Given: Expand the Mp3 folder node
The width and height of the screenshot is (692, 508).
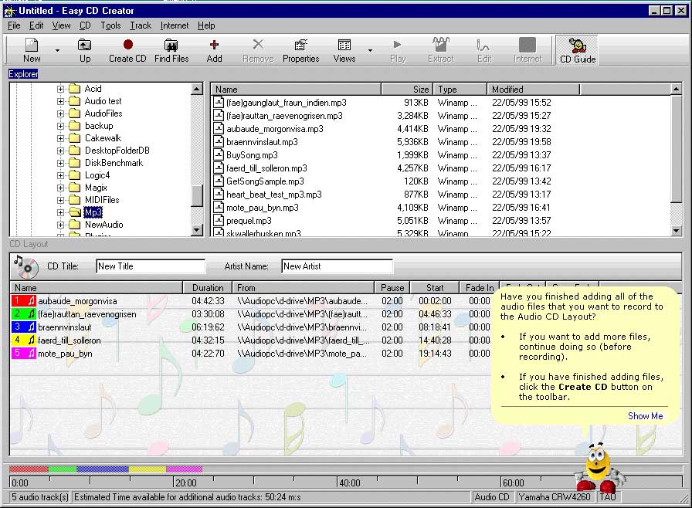Looking at the screenshot, I should [60, 212].
